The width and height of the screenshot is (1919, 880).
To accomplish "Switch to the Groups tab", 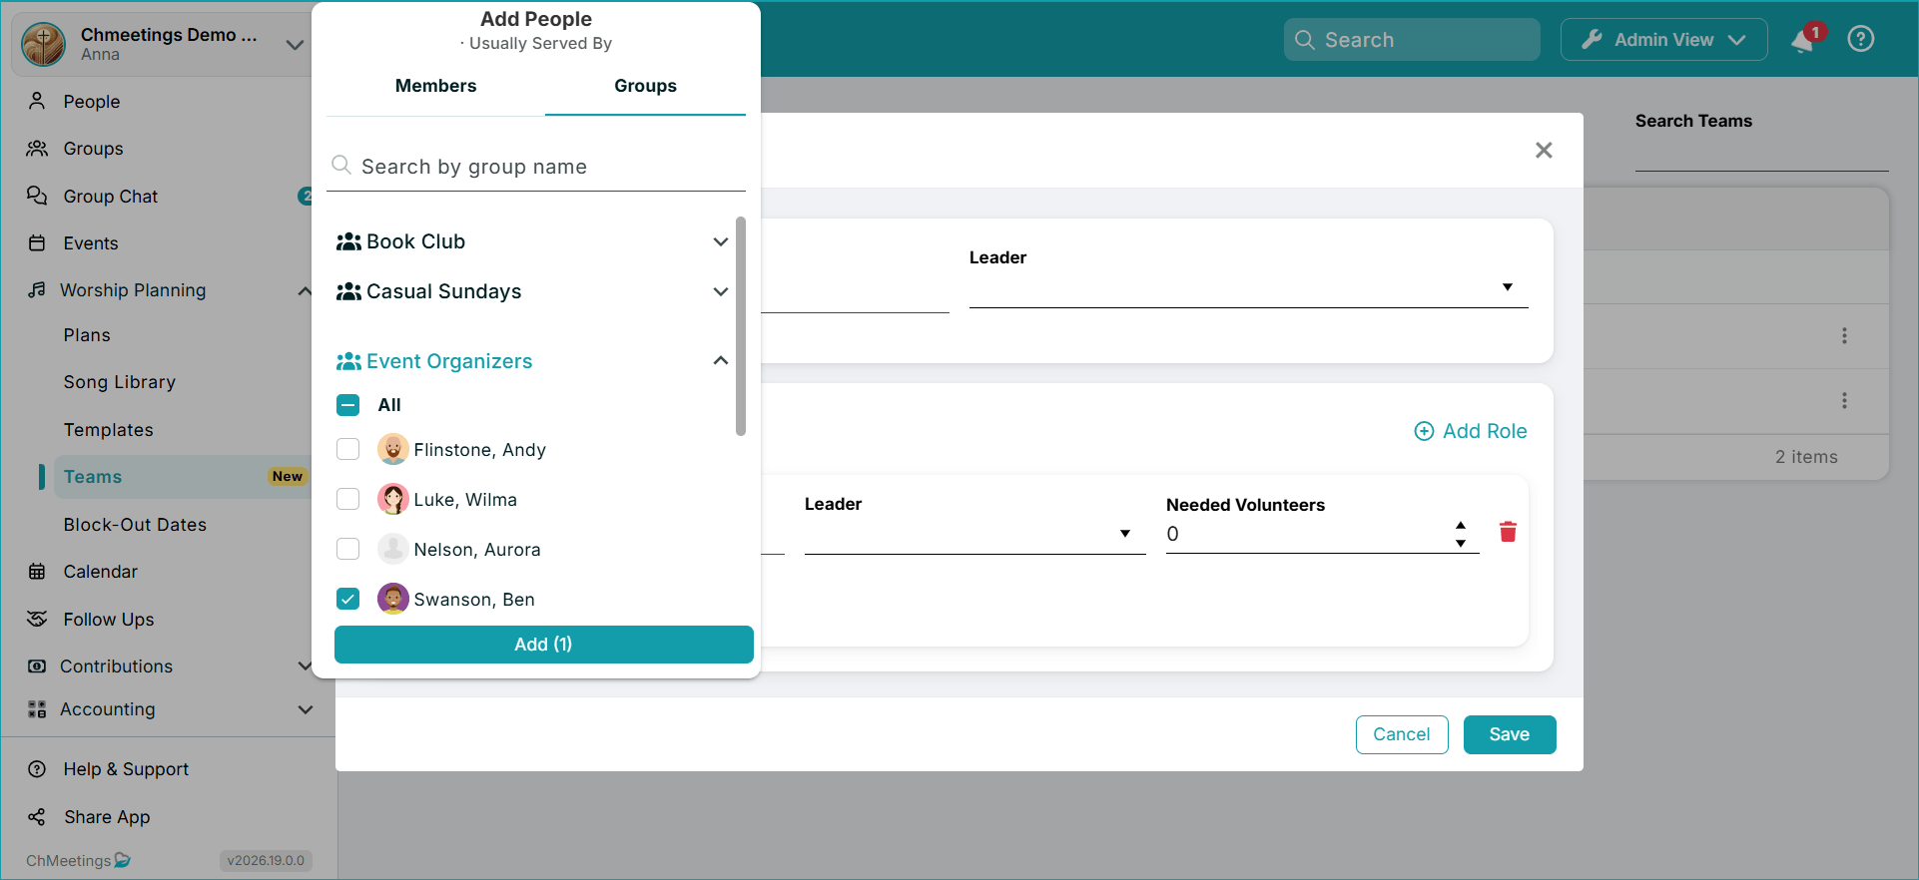I will pos(645,86).
